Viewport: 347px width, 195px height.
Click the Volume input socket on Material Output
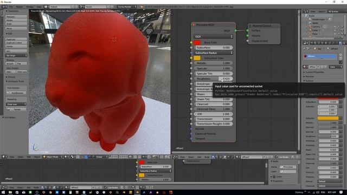coord(247,36)
